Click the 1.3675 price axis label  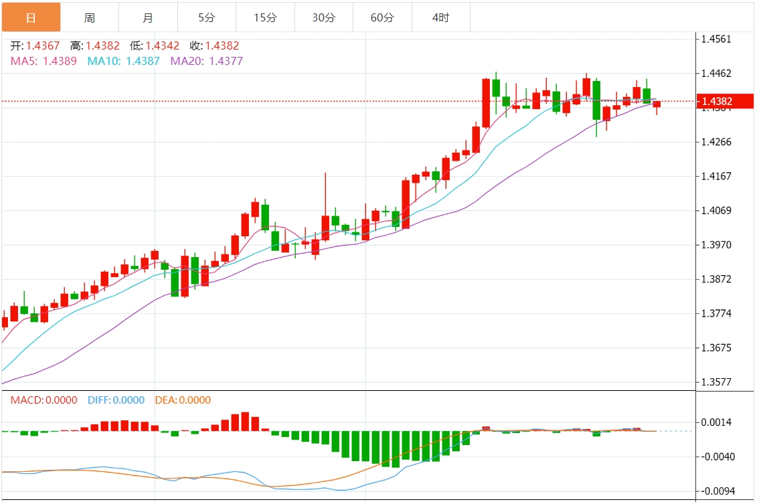point(716,347)
